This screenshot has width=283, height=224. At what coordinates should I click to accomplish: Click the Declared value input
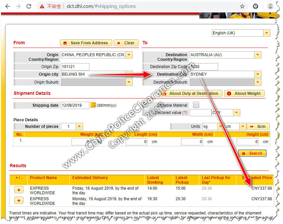(200, 113)
